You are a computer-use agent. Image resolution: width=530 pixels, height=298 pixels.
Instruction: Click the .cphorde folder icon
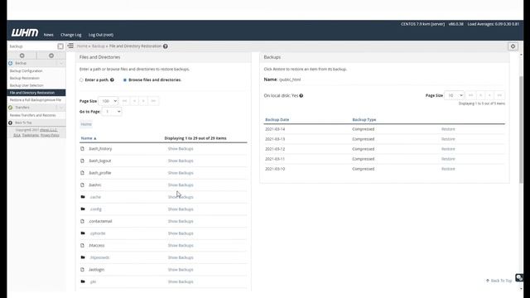tap(83, 233)
